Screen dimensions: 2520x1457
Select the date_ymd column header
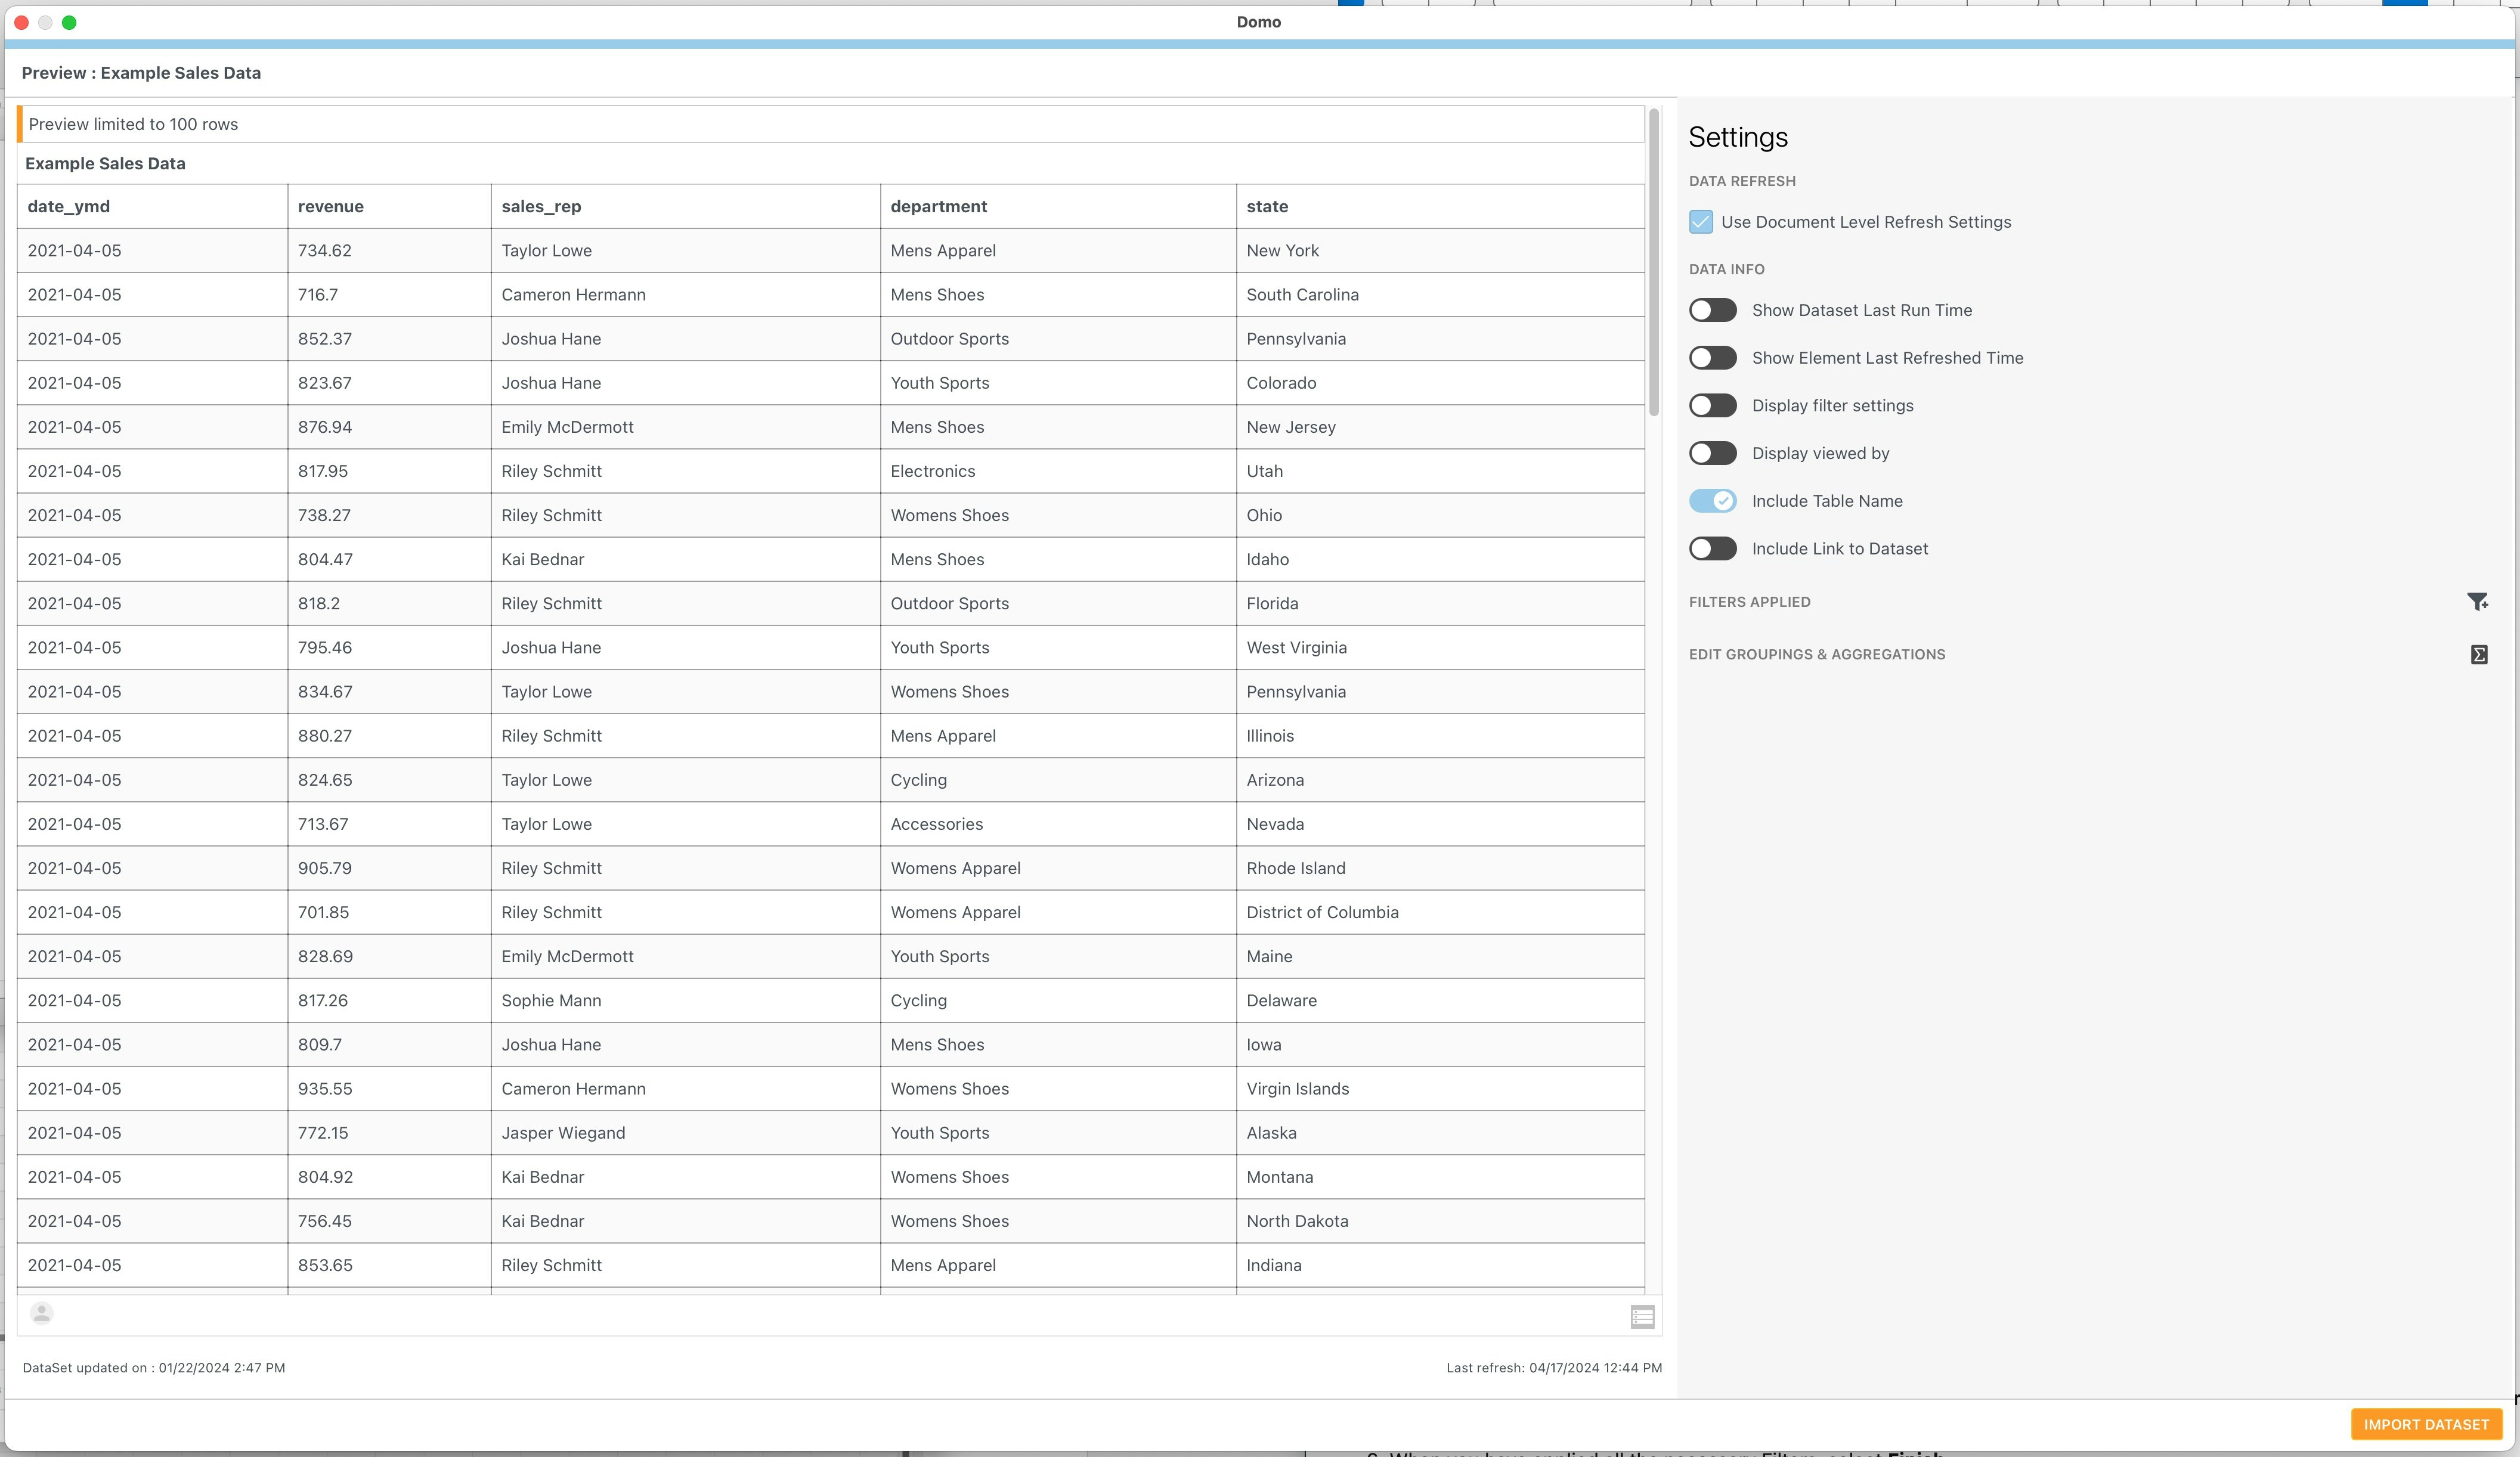67,206
